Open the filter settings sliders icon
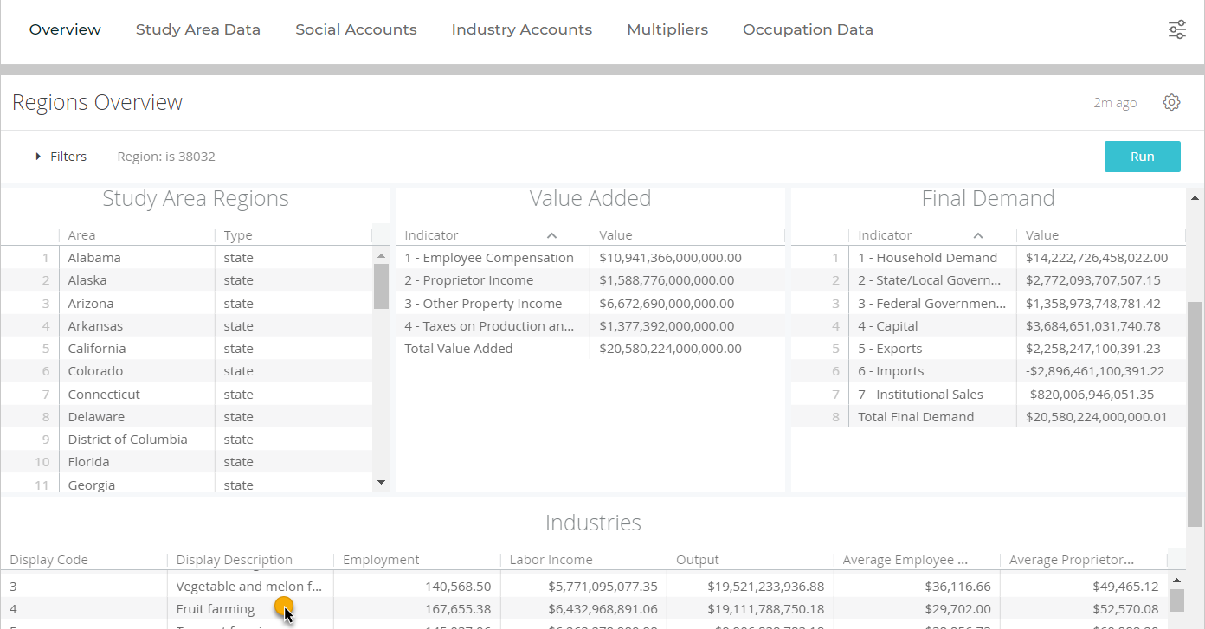The height and width of the screenshot is (629, 1205). [x=1177, y=29]
